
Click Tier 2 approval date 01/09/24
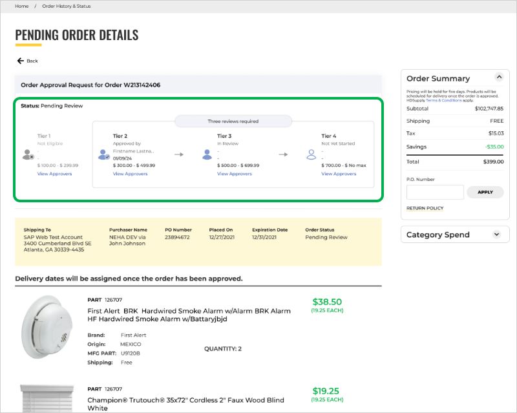click(122, 158)
